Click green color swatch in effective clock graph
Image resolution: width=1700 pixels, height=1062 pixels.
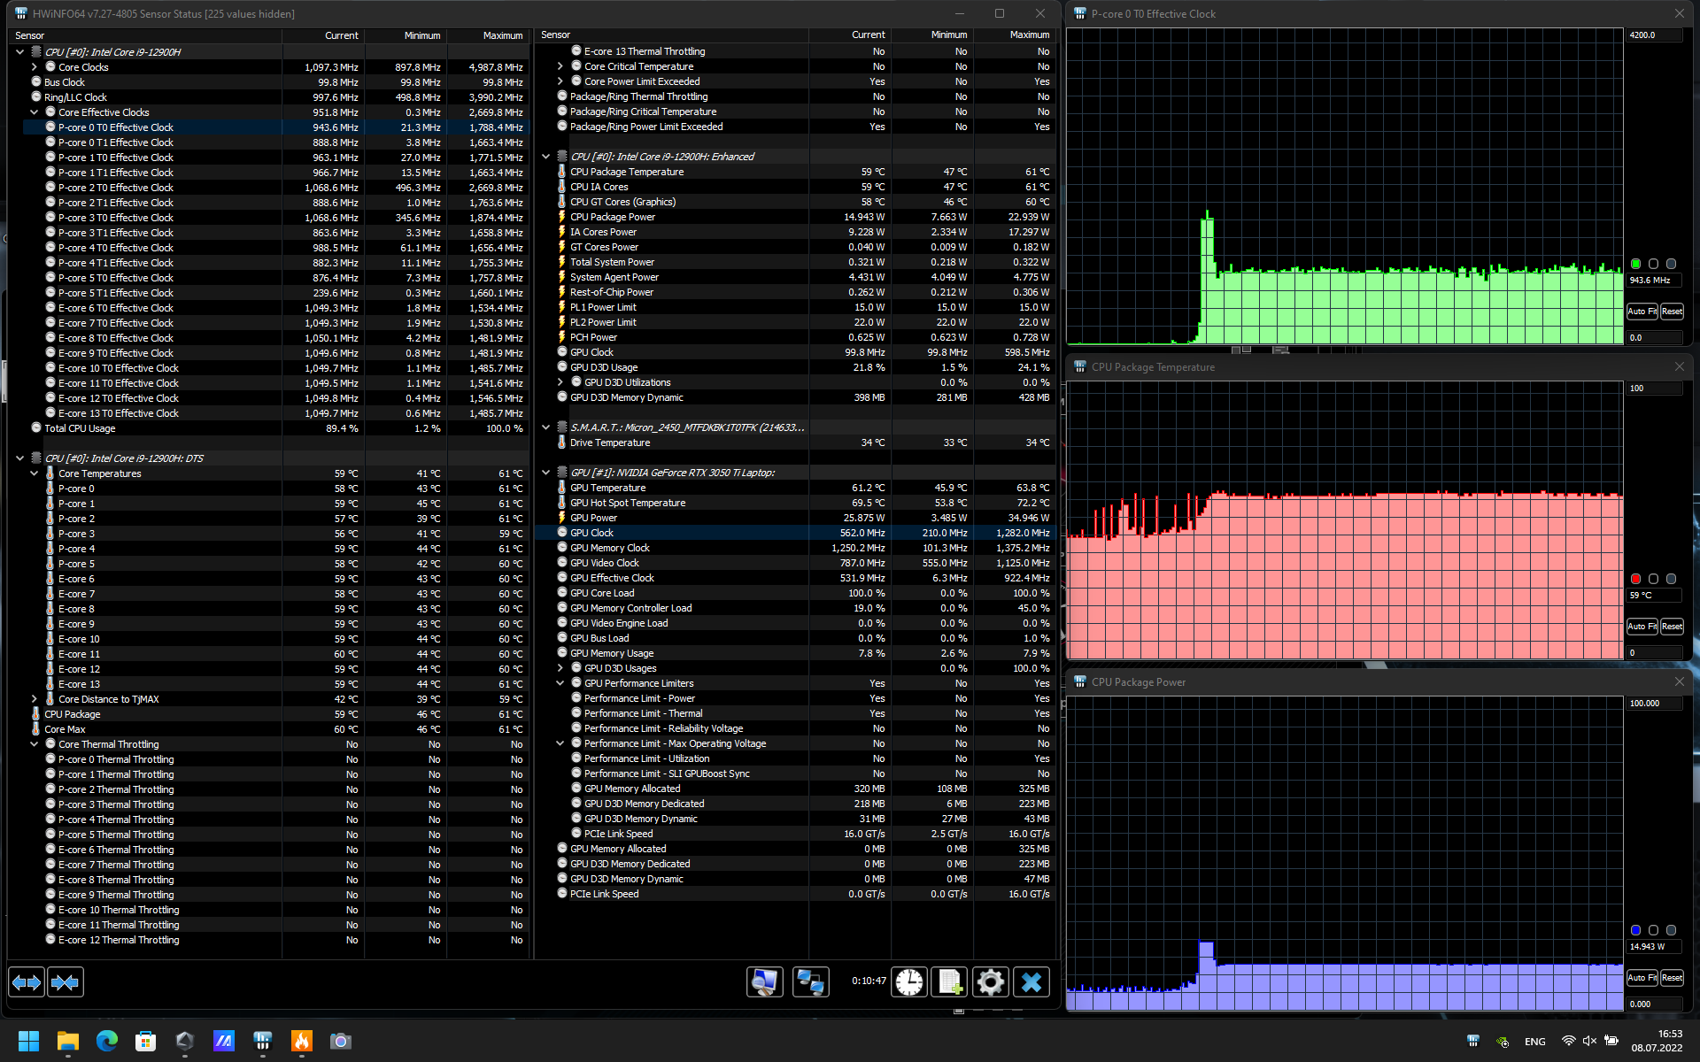pos(1635,264)
